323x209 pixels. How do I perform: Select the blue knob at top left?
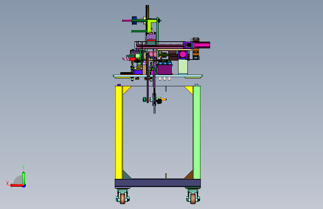pyautogui.click(x=134, y=20)
